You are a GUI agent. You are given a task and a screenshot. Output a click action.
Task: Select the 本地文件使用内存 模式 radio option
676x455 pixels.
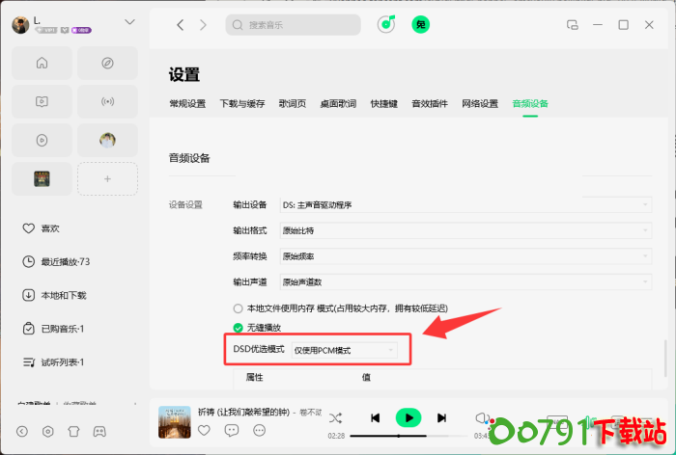point(238,308)
